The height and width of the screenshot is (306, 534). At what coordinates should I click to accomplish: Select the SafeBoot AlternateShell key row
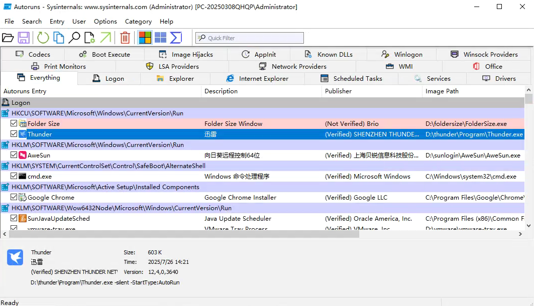click(x=262, y=166)
